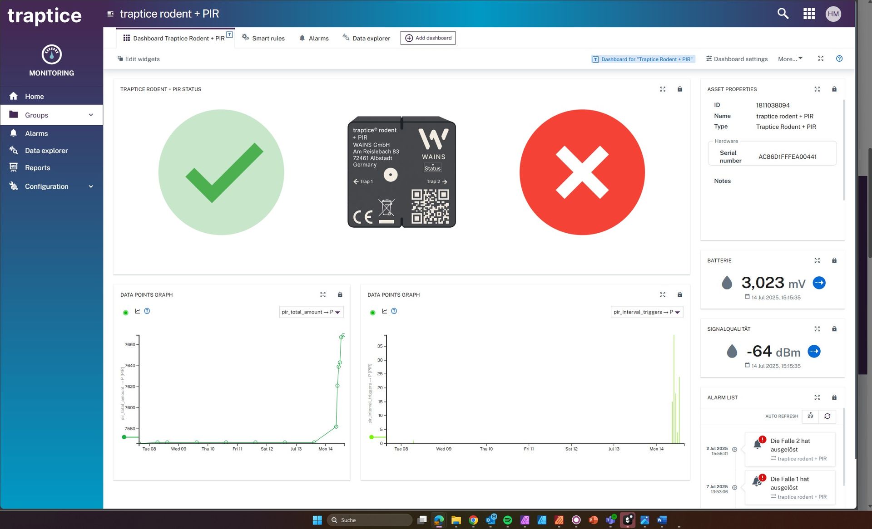Expand the Groups sidebar item
Viewport: 872px width, 529px height.
point(51,115)
